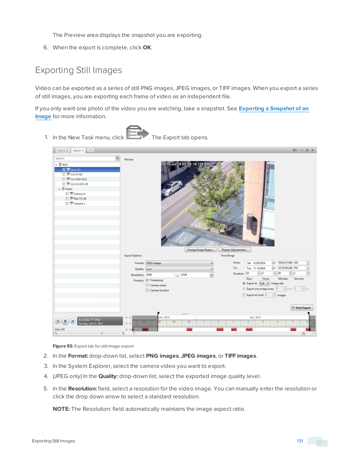Open the Resolution drop-down arrow
Viewport: 359px width, 465px height.
click(x=212, y=275)
